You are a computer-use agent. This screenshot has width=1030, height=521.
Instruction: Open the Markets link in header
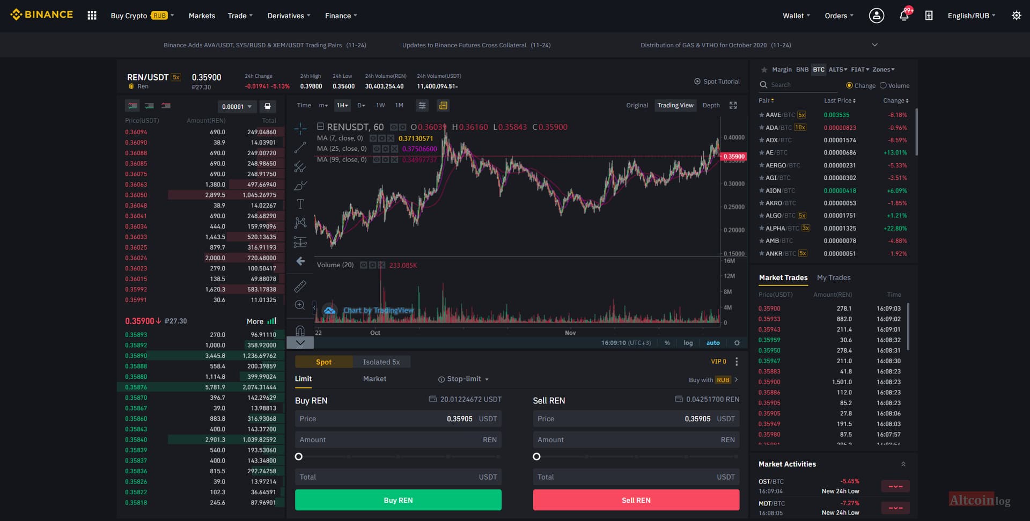202,16
